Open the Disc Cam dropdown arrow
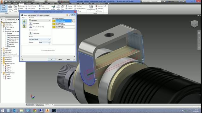This screenshot has width=202, height=113. pos(83,6)
